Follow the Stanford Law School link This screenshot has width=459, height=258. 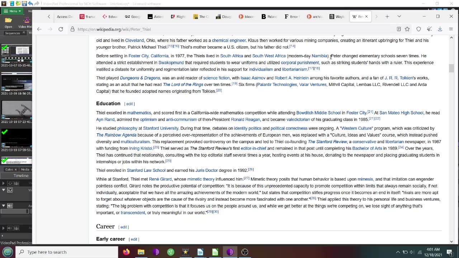(146, 171)
